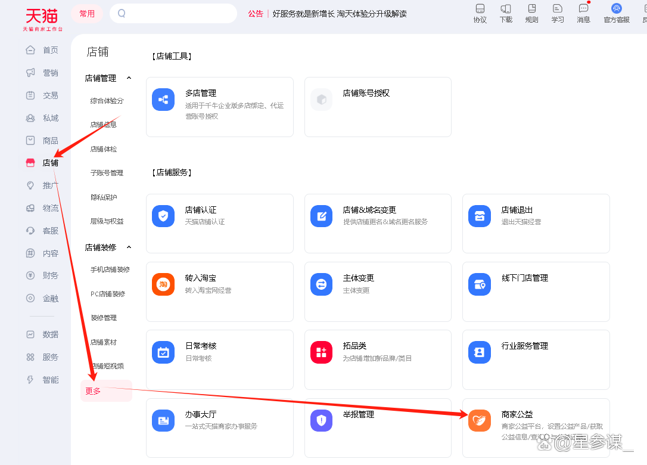Open the 学习 icon in top bar
This screenshot has height=465, width=647.
558,9
